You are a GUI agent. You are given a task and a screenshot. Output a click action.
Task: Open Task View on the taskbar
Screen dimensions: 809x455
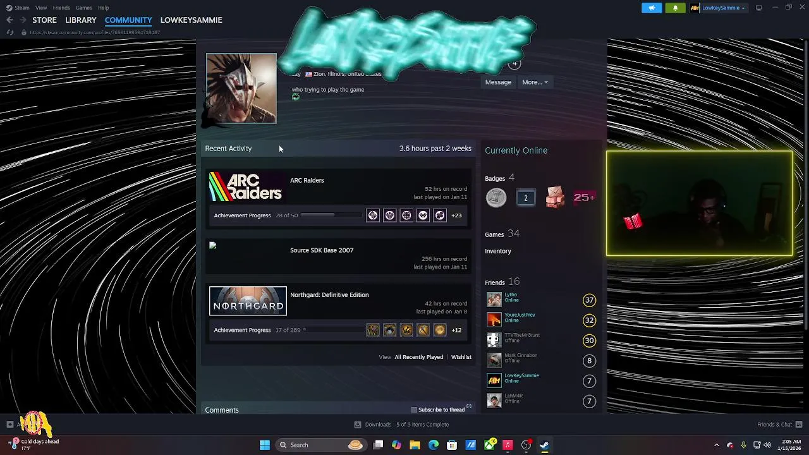378,445
